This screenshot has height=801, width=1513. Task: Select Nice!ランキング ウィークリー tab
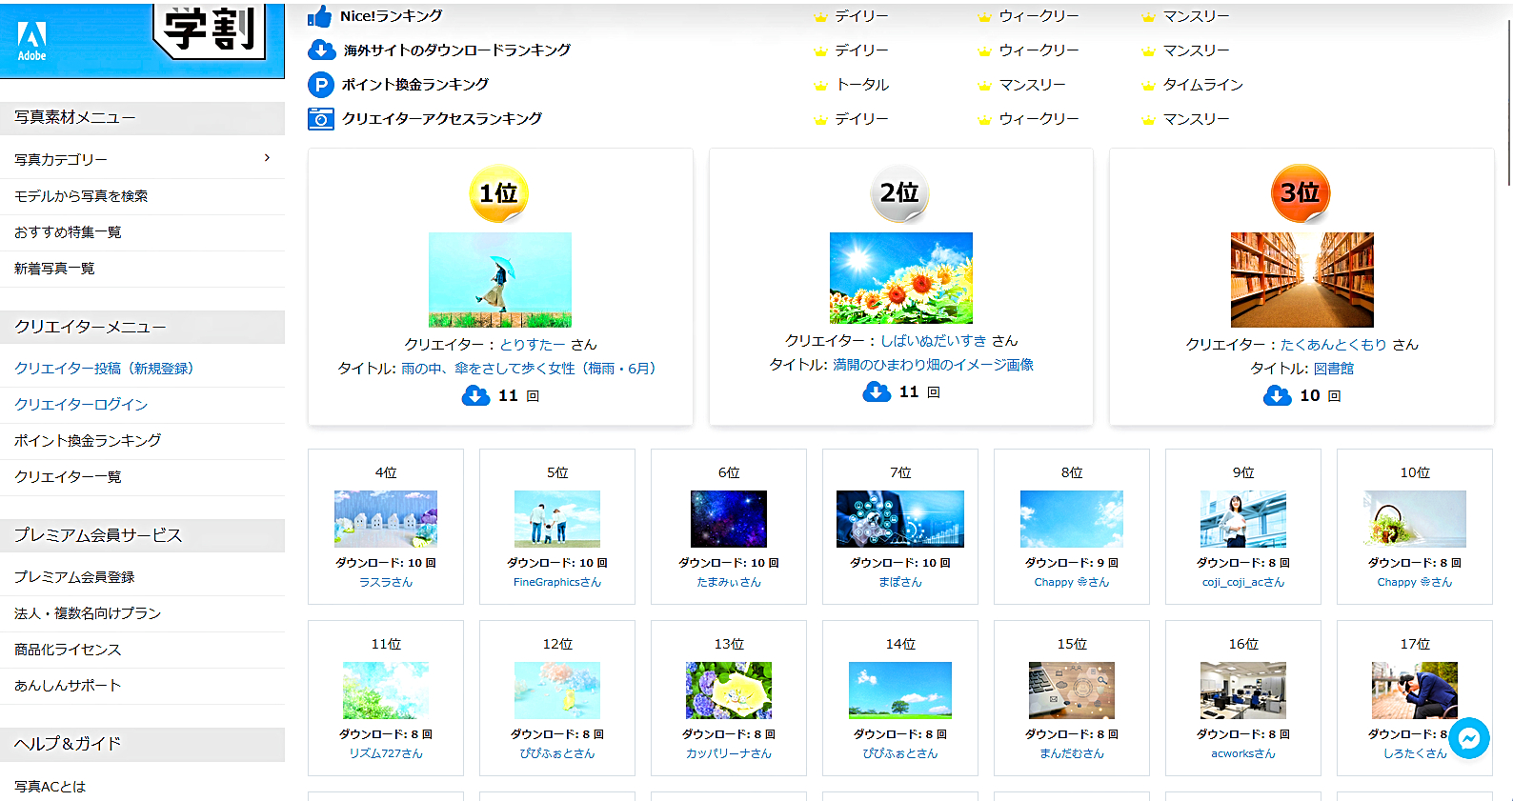pyautogui.click(x=1039, y=16)
